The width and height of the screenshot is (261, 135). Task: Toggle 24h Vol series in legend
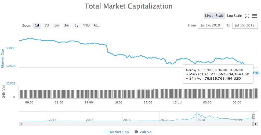coord(143,132)
